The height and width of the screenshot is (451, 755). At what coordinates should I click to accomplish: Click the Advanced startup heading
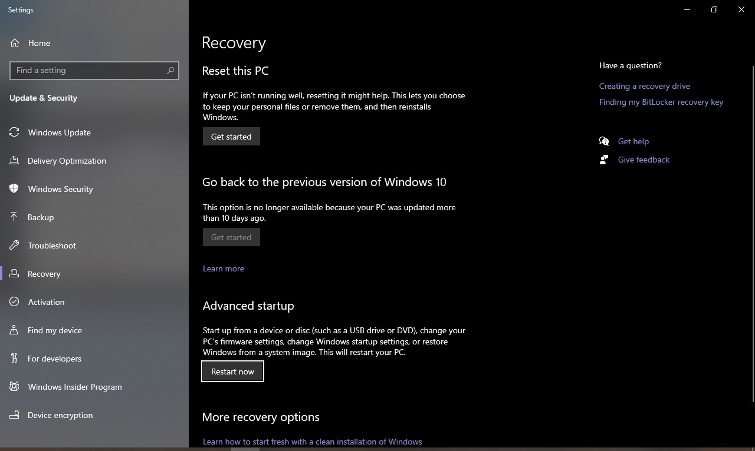248,306
